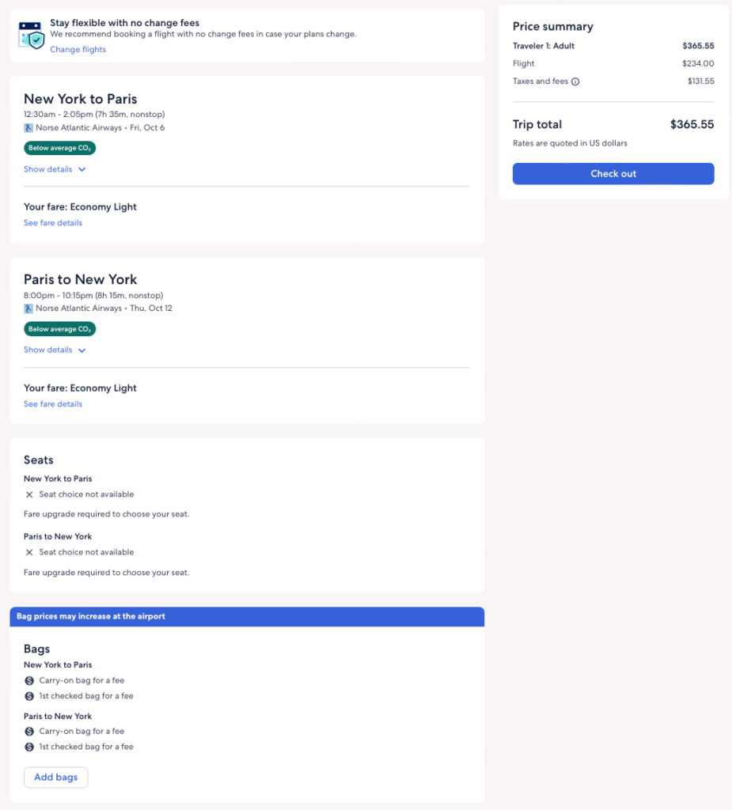View fare details for the return Economy Light
732x810 pixels.
[53, 404]
